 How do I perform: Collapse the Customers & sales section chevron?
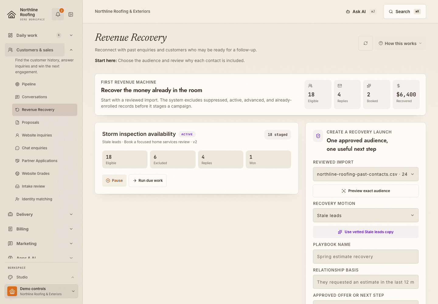[71, 50]
